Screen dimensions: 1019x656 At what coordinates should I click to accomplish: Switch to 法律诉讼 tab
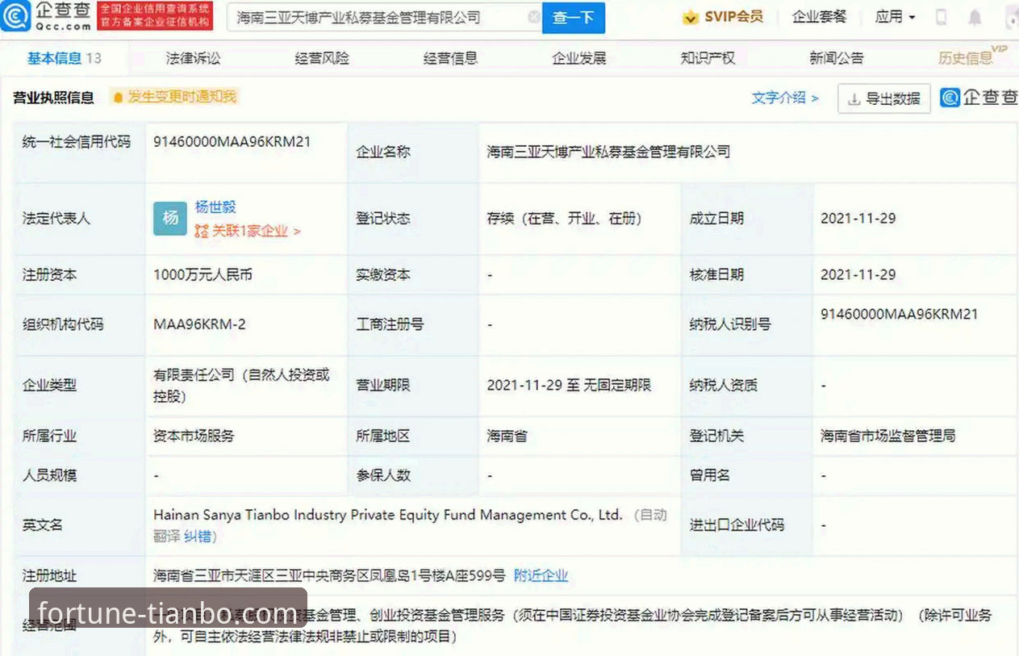pos(193,58)
